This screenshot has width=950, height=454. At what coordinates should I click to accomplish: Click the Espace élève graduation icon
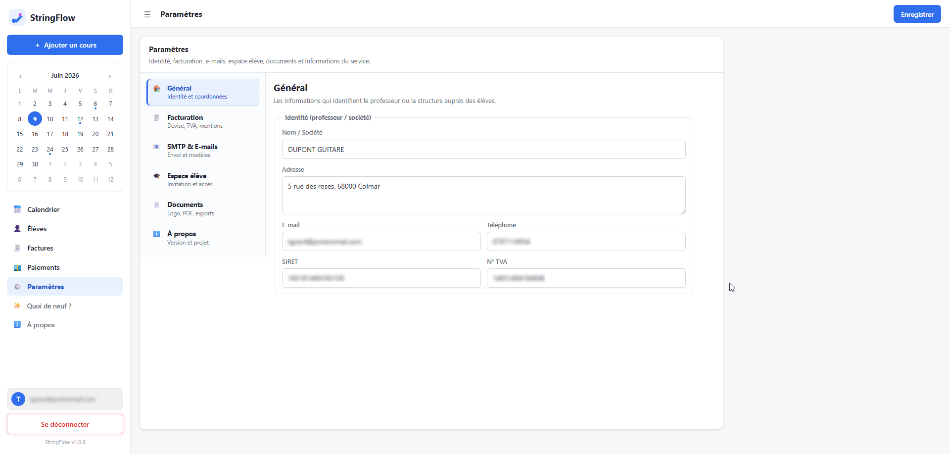pos(157,176)
